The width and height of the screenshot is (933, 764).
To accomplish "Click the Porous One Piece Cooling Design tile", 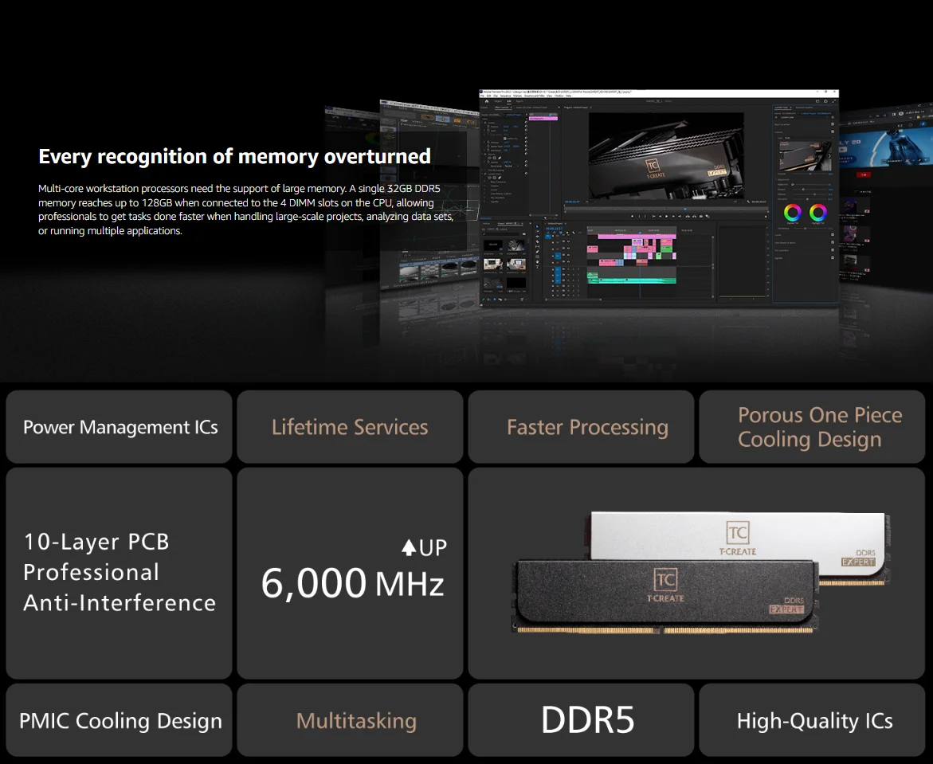I will click(812, 427).
